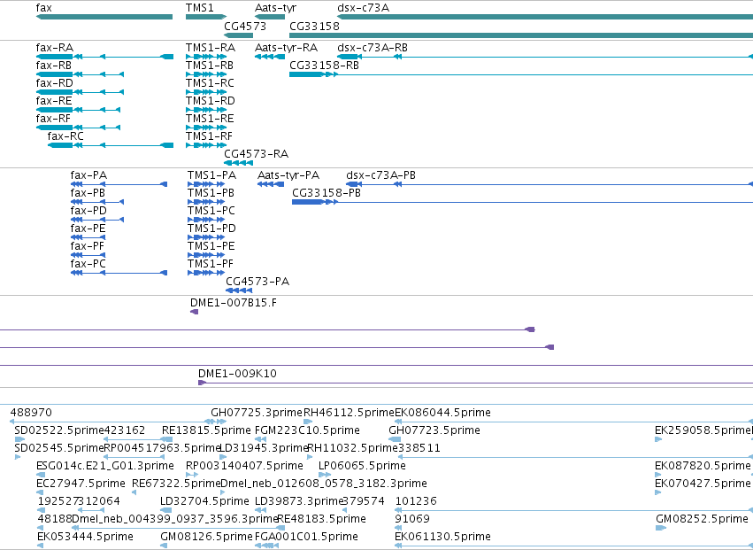Image resolution: width=753 pixels, height=550 pixels.
Task: Choose the EC27947.5prime EST label
Action: click(x=81, y=484)
